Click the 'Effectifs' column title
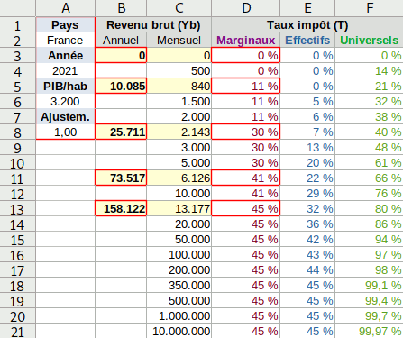Viewport: 403px width, 338px height. coord(307,40)
